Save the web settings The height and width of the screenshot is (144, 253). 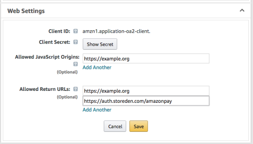click(x=138, y=126)
